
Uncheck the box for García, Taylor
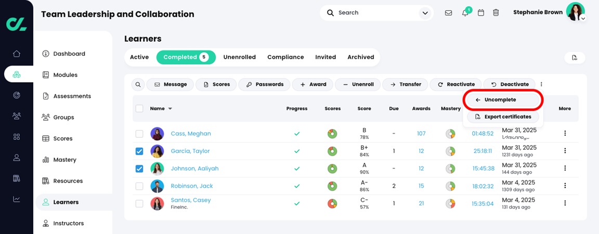[139, 151]
